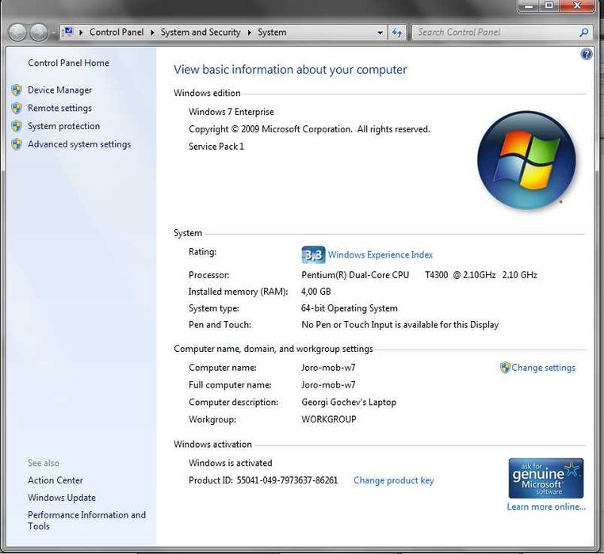Select the System breadcrumb
This screenshot has width=604, height=554.
pyautogui.click(x=272, y=32)
